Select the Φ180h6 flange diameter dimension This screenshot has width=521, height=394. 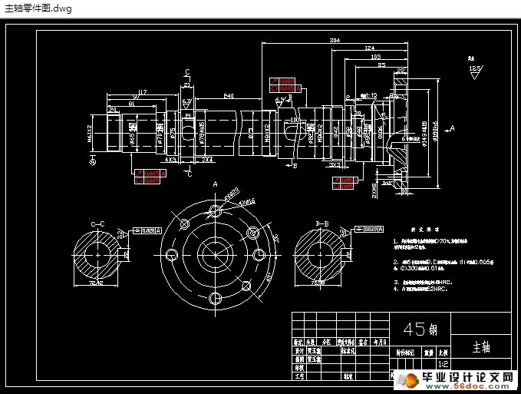click(x=436, y=132)
